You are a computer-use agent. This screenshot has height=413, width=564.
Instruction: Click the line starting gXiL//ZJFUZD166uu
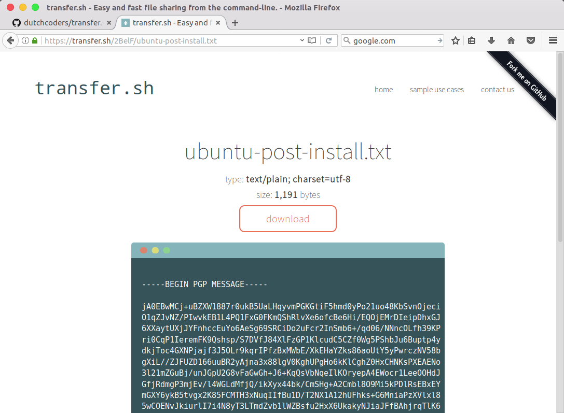tap(291, 362)
